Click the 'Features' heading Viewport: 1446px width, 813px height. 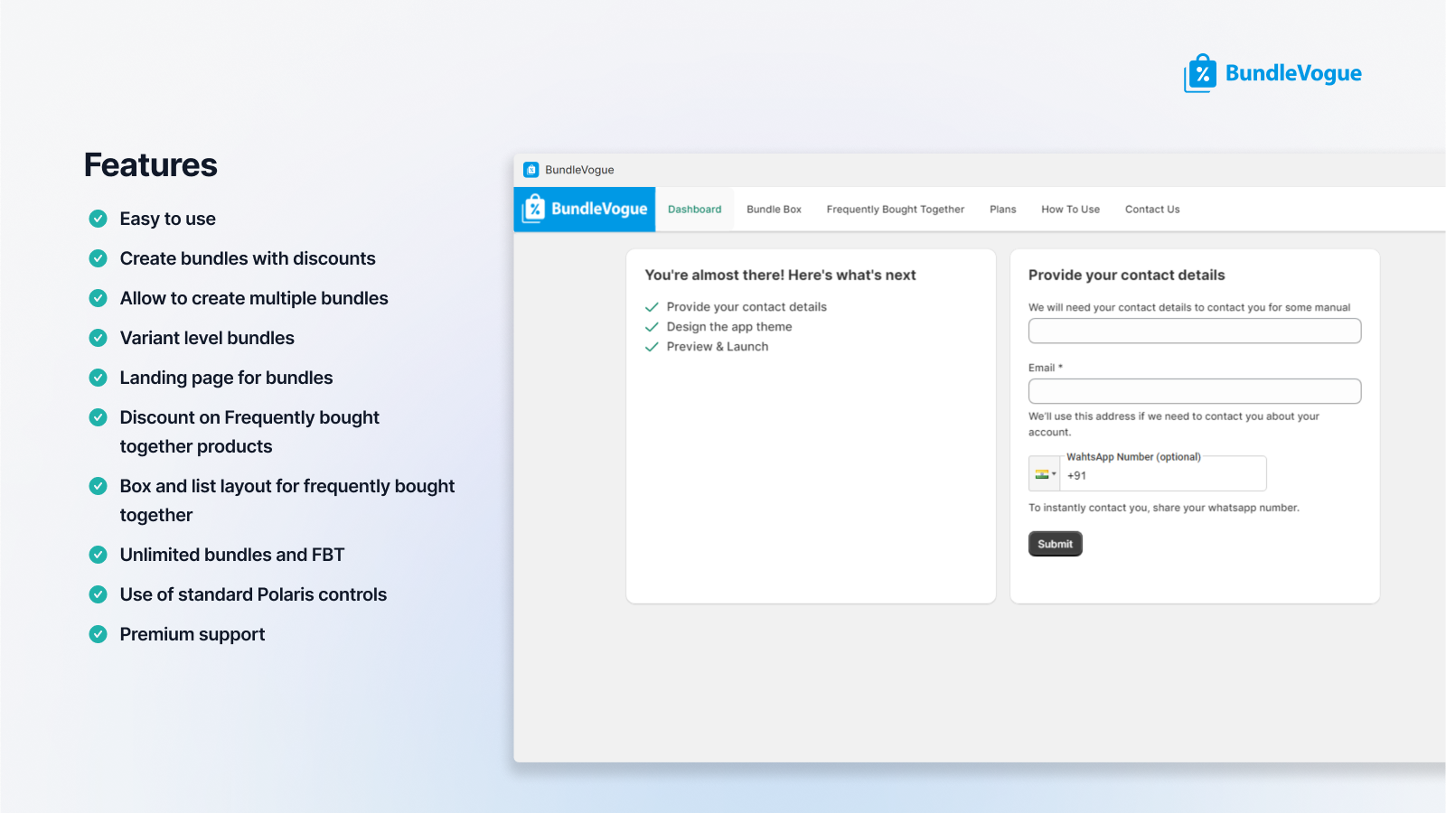tap(151, 165)
